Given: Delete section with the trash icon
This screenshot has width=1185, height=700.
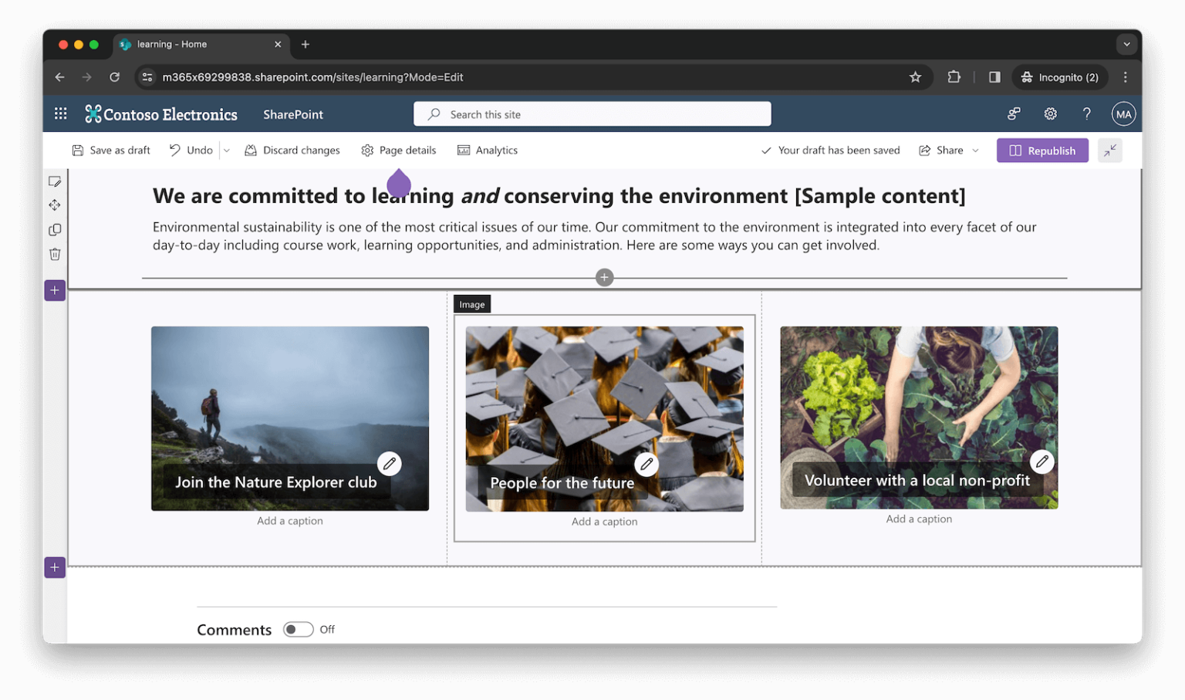Looking at the screenshot, I should tap(55, 254).
